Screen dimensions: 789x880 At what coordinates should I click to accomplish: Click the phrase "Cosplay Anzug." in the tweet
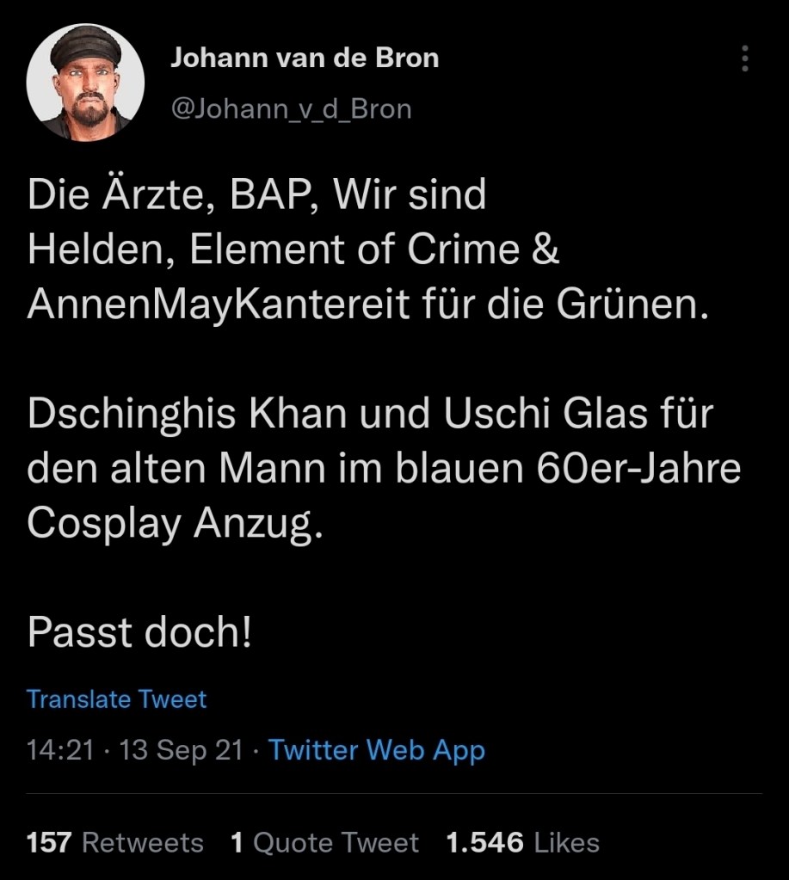(x=175, y=522)
